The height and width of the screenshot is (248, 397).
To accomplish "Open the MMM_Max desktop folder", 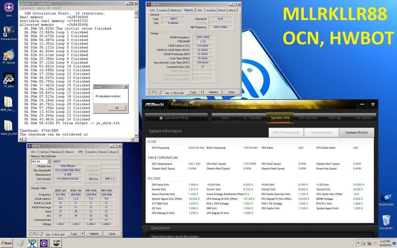I will coord(9,104).
